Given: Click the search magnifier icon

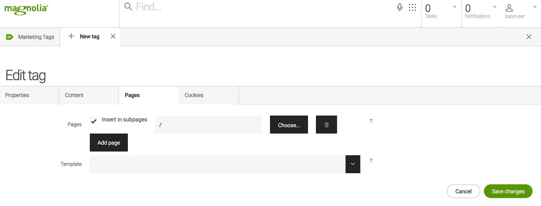Looking at the screenshot, I should tap(128, 7).
